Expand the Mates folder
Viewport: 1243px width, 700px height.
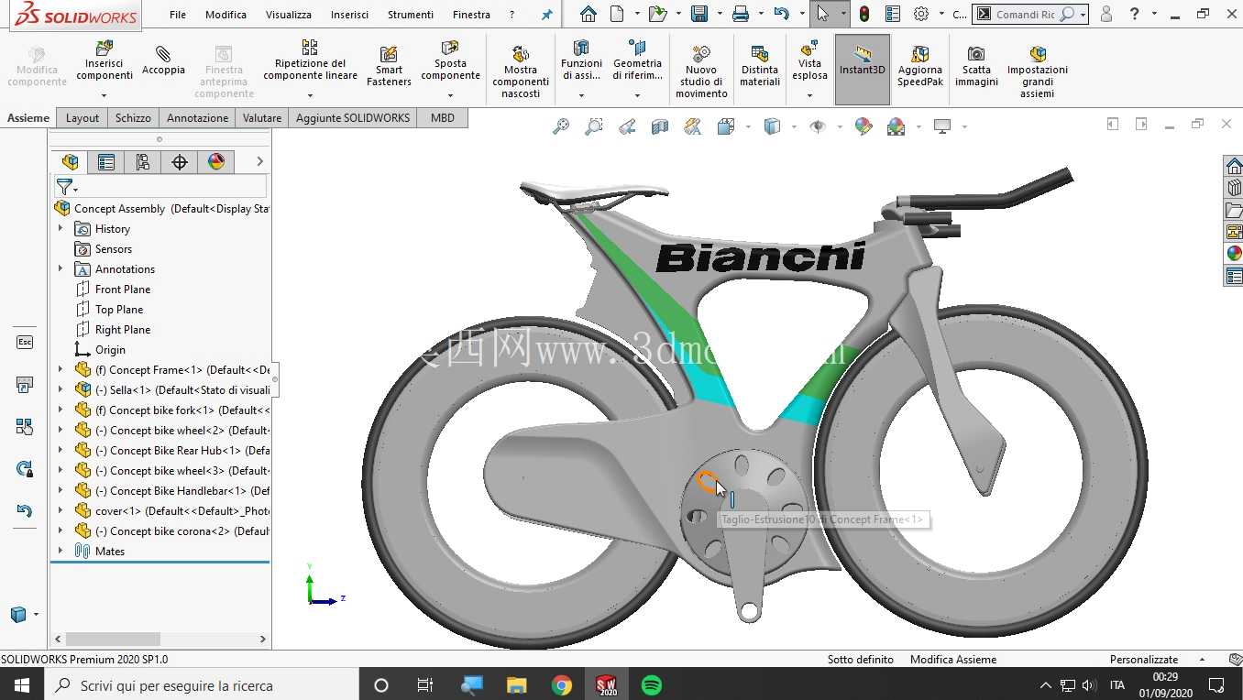pyautogui.click(x=60, y=551)
